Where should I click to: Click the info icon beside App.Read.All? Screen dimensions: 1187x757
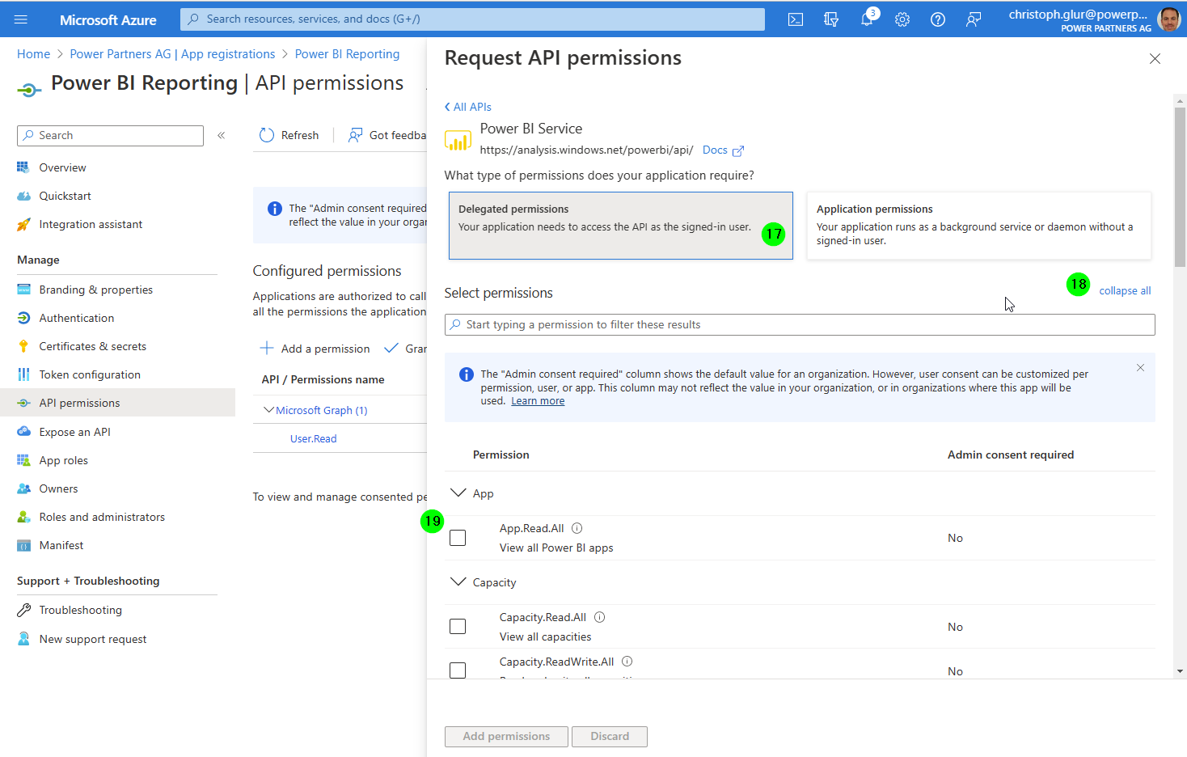(x=577, y=528)
